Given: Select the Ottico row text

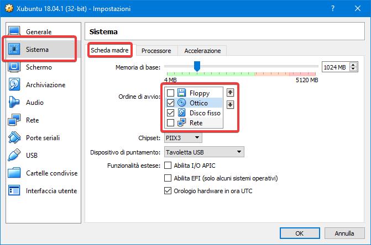Looking at the screenshot, I should click(198, 103).
